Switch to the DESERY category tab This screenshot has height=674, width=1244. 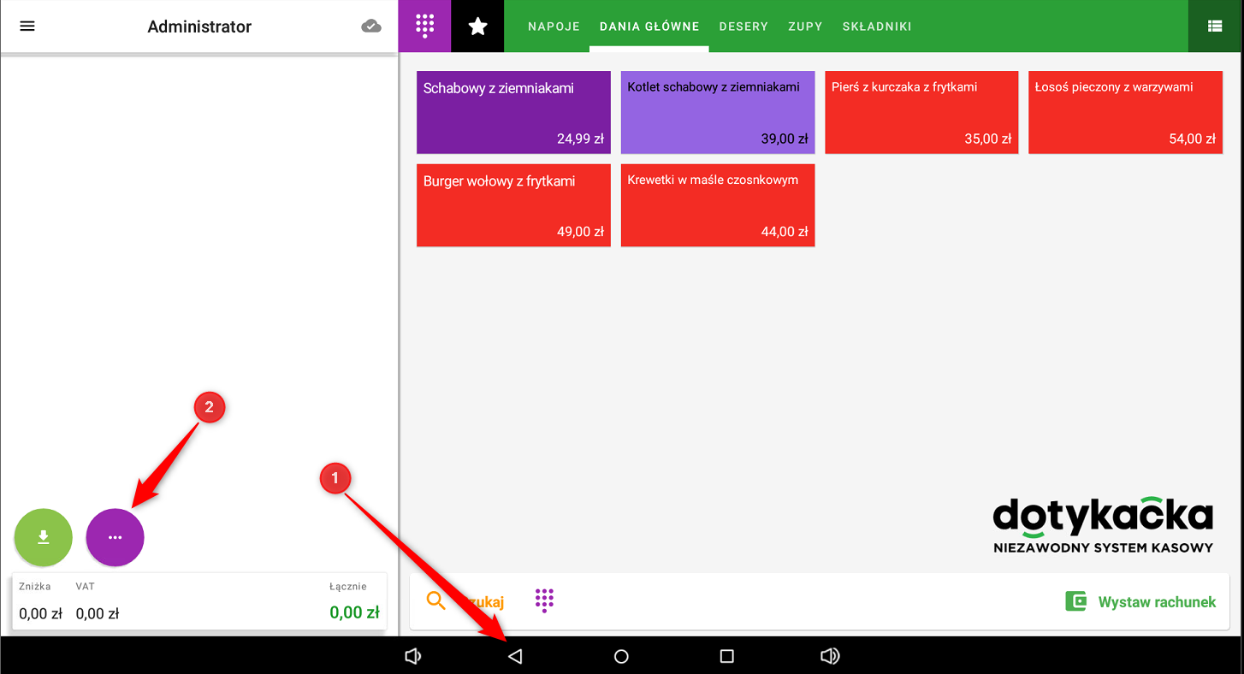pos(743,27)
